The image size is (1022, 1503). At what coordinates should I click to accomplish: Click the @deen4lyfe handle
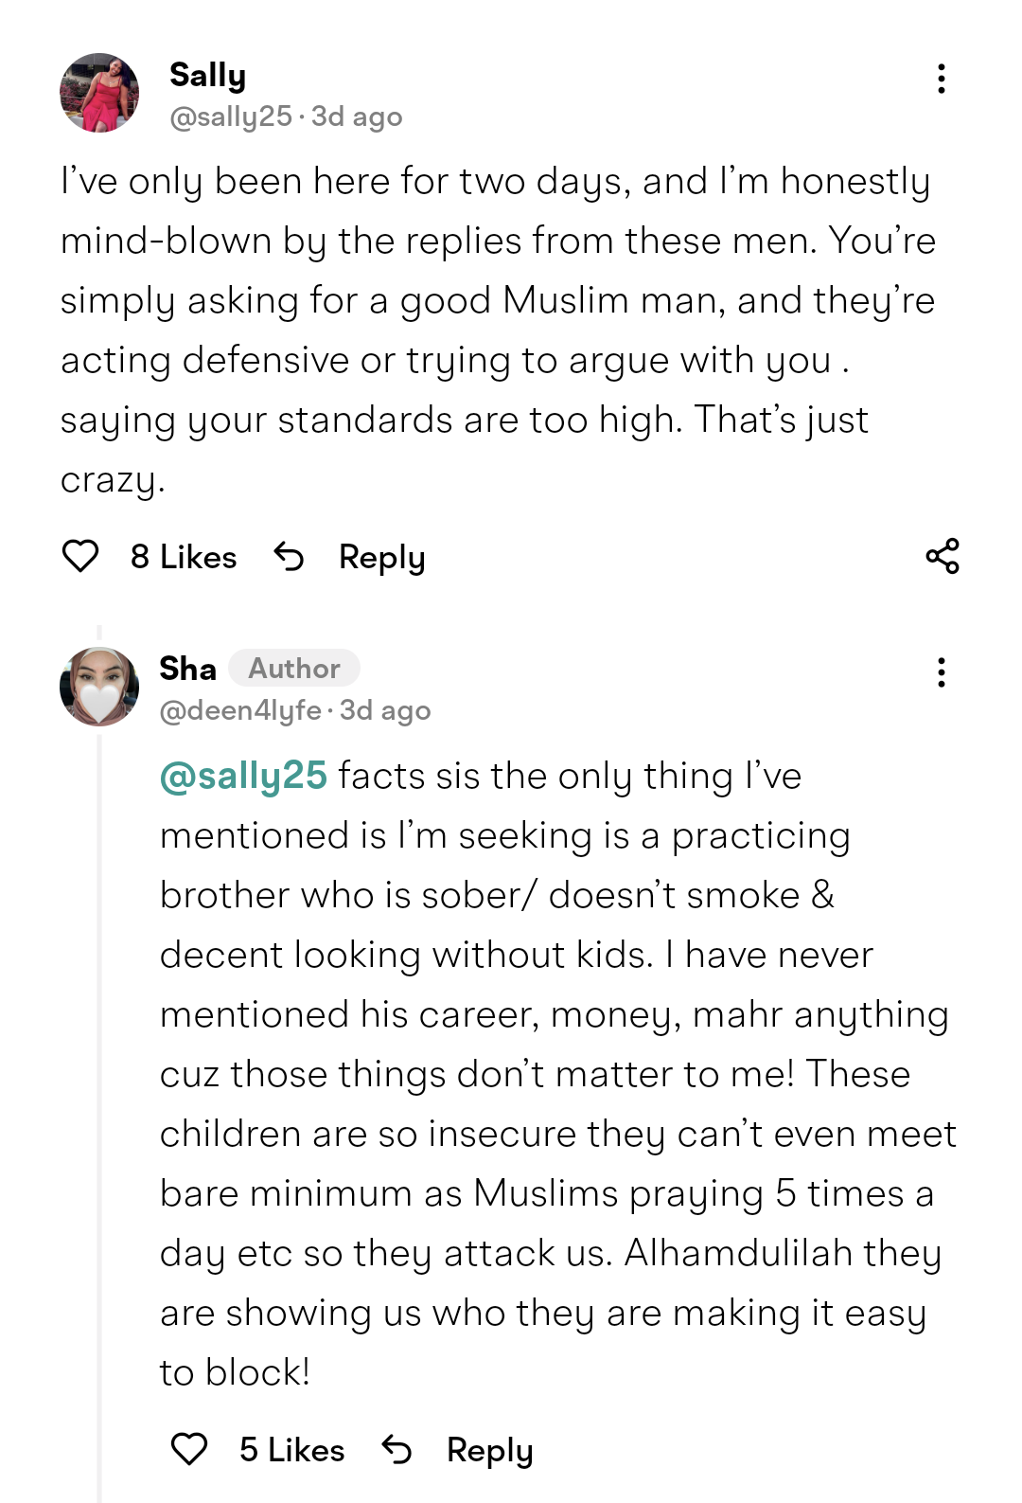tap(240, 710)
